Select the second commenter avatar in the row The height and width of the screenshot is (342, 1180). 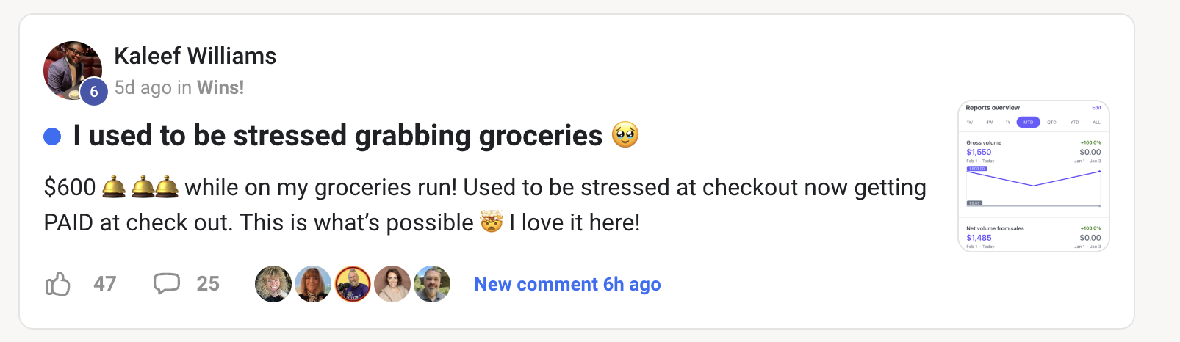(x=313, y=284)
